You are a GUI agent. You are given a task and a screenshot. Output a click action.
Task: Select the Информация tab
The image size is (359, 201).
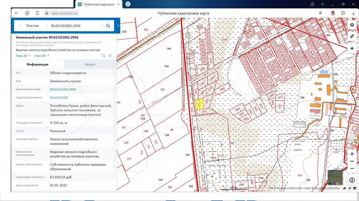pyautogui.click(x=38, y=64)
